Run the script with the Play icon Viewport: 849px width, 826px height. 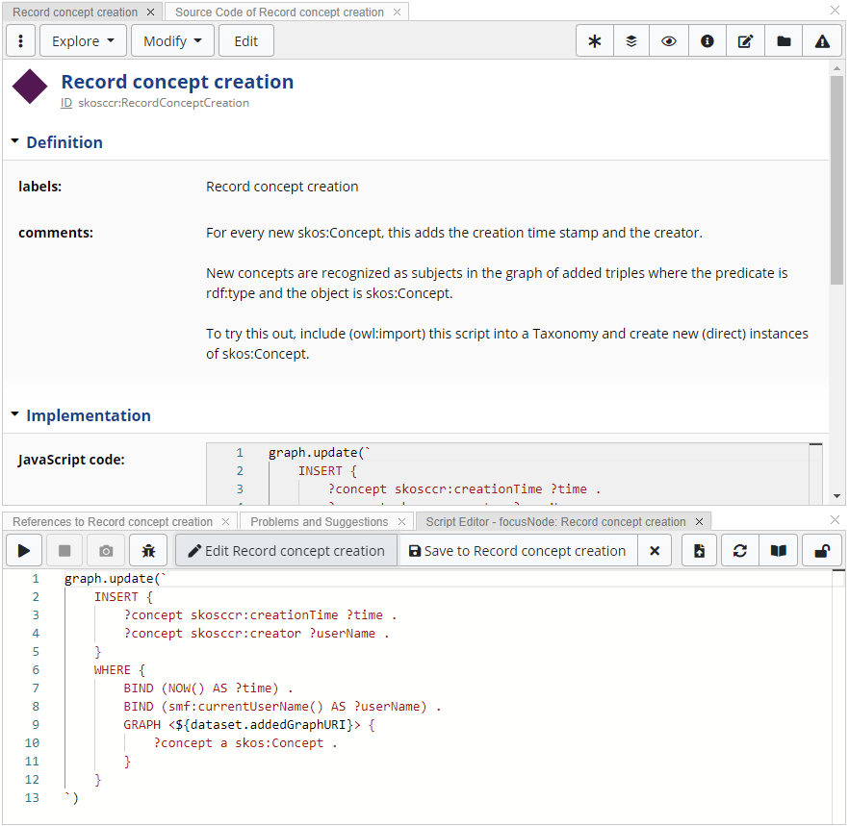[23, 550]
